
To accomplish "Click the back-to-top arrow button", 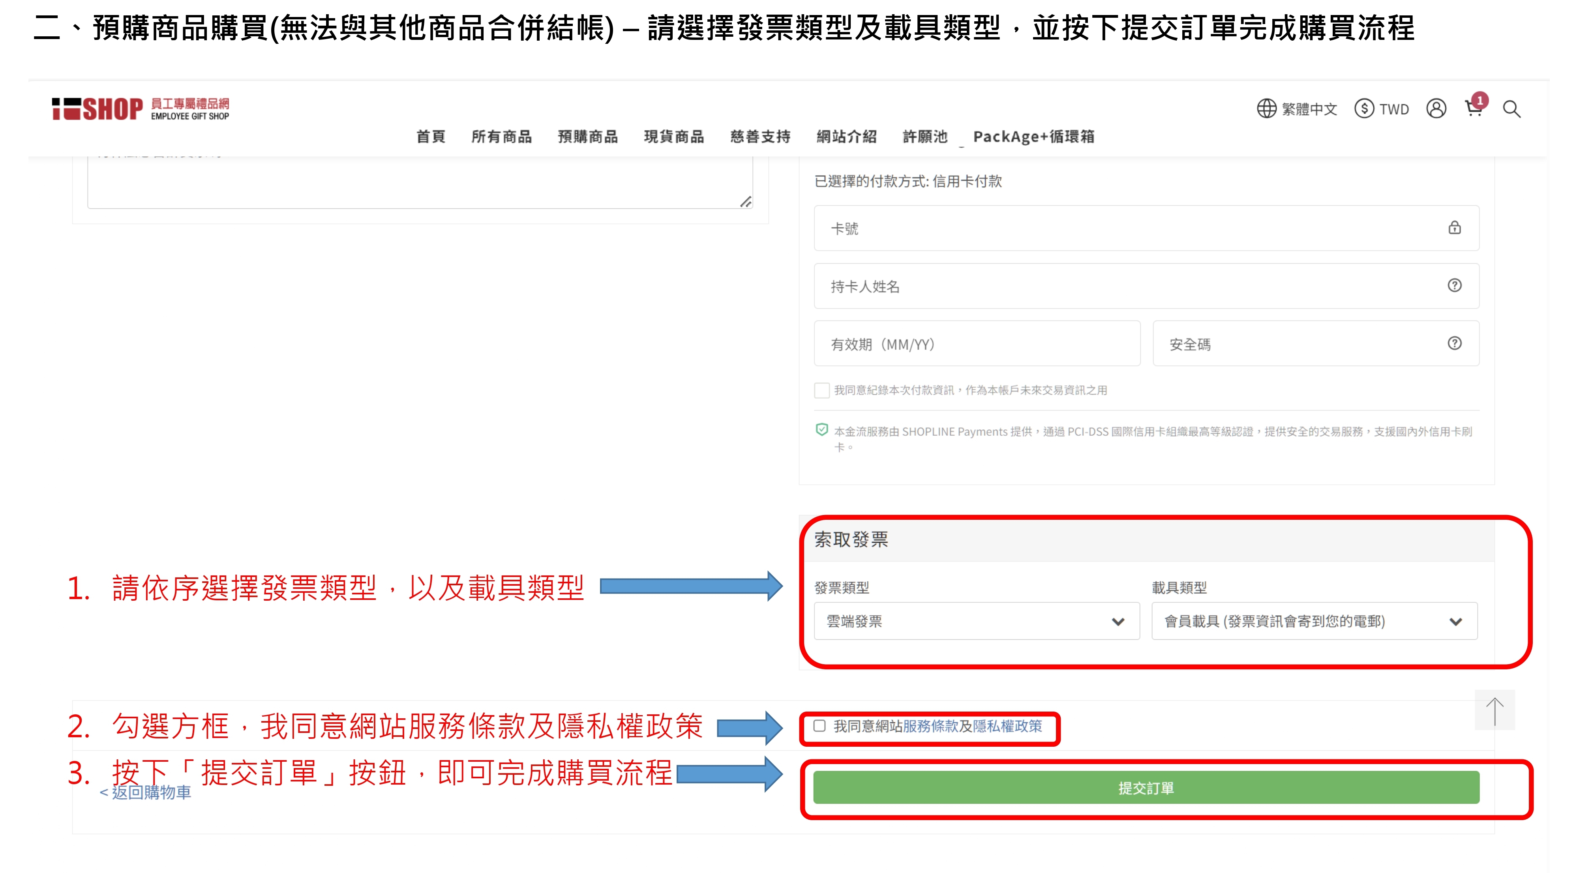I will click(1495, 710).
